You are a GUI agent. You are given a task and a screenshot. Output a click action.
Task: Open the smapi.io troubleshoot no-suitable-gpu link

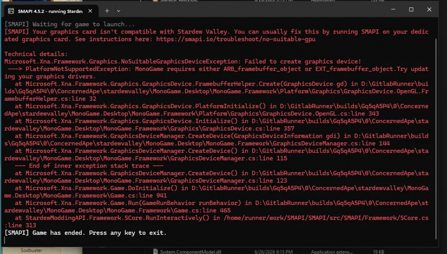click(x=236, y=39)
